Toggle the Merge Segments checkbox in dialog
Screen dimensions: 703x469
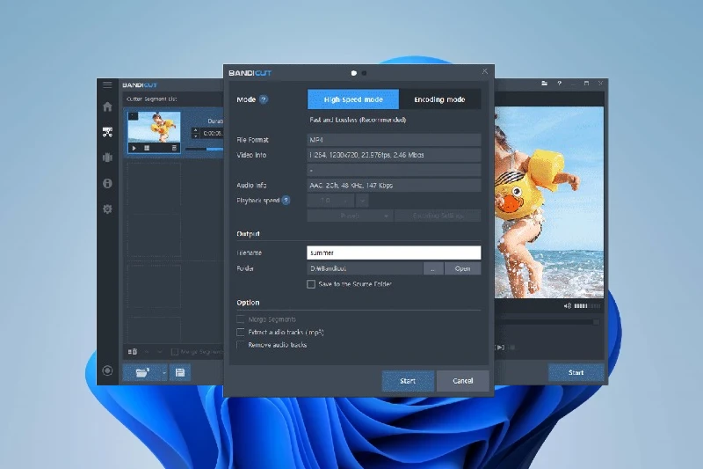(x=241, y=319)
